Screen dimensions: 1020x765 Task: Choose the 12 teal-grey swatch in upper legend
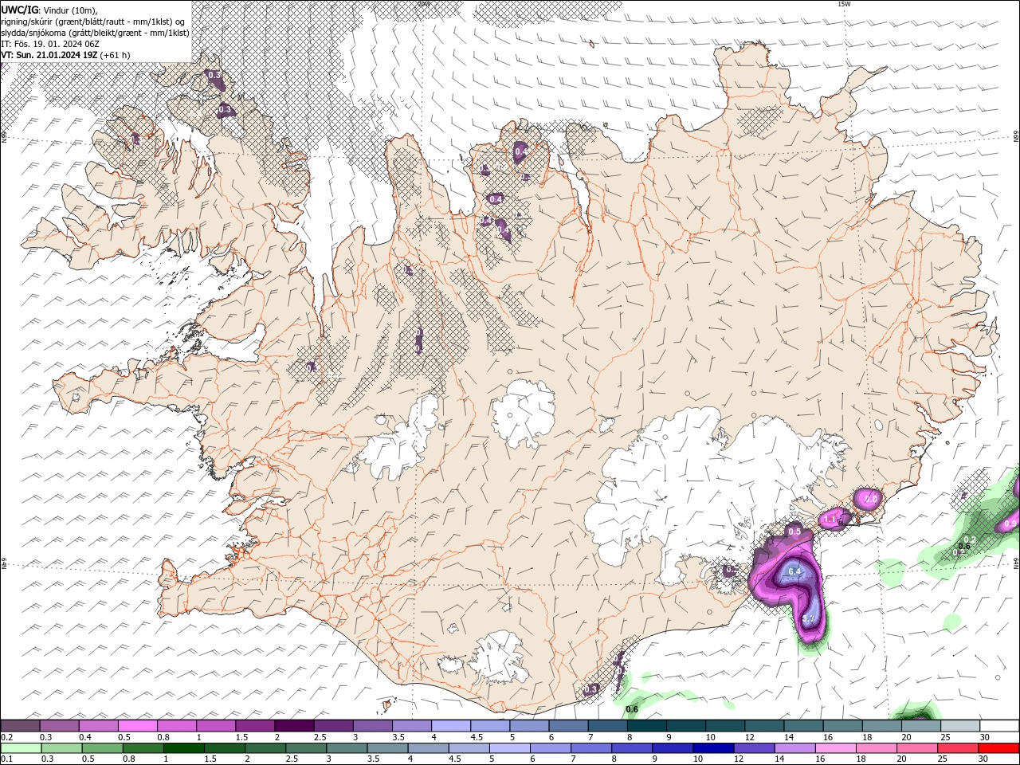point(763,726)
